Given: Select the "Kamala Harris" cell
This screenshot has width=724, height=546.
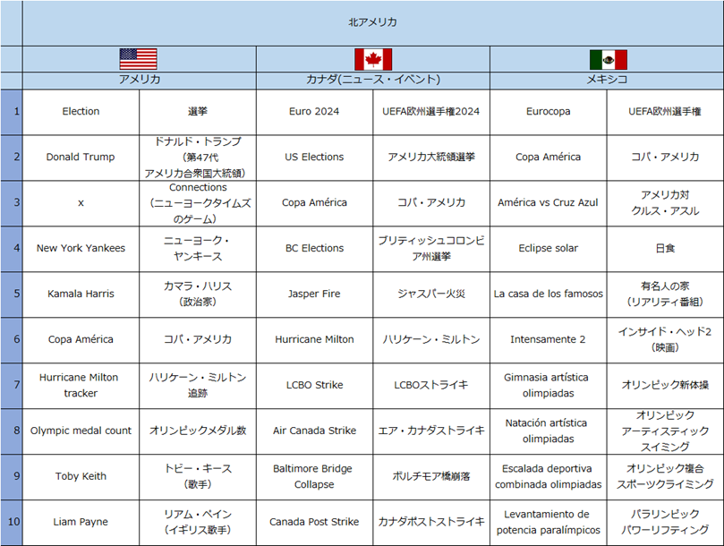Looking at the screenshot, I should click(x=81, y=294).
